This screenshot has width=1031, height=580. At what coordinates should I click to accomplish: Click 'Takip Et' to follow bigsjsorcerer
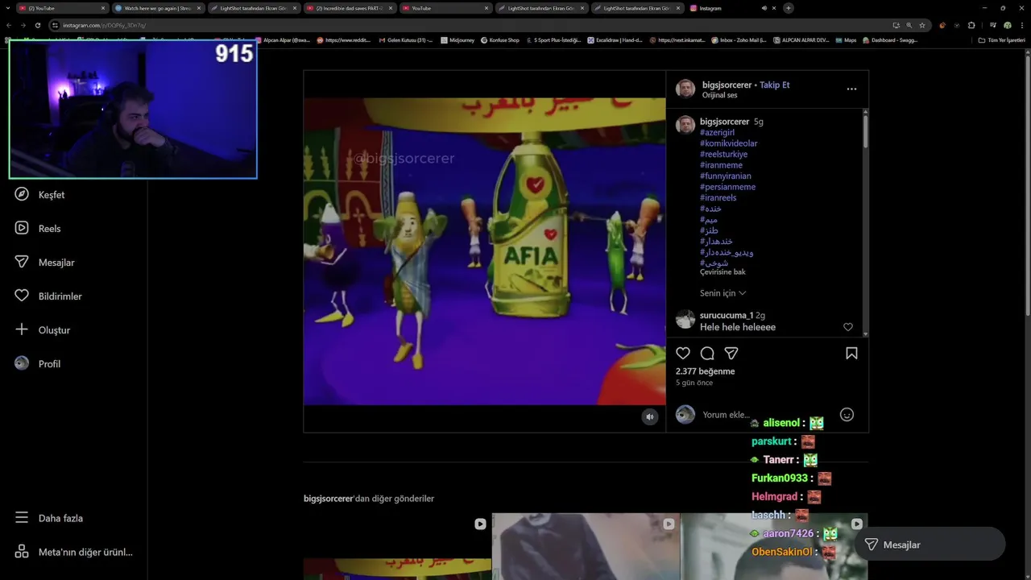(774, 85)
